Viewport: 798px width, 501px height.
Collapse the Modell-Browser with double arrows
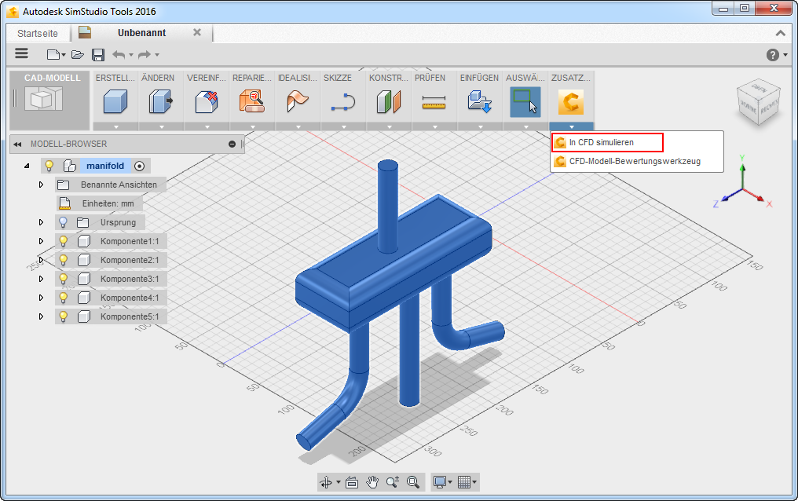(x=17, y=144)
